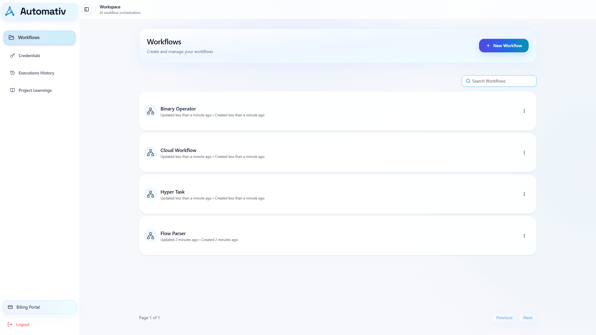Open Cloud Workflow options menu

click(524, 153)
